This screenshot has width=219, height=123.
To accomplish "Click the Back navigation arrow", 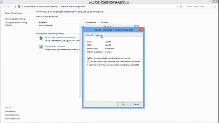I will [3, 6].
